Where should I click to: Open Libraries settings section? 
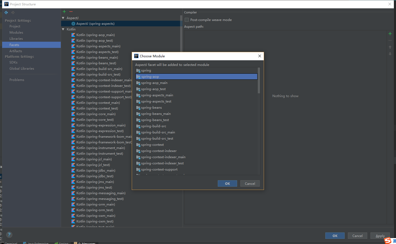(16, 39)
